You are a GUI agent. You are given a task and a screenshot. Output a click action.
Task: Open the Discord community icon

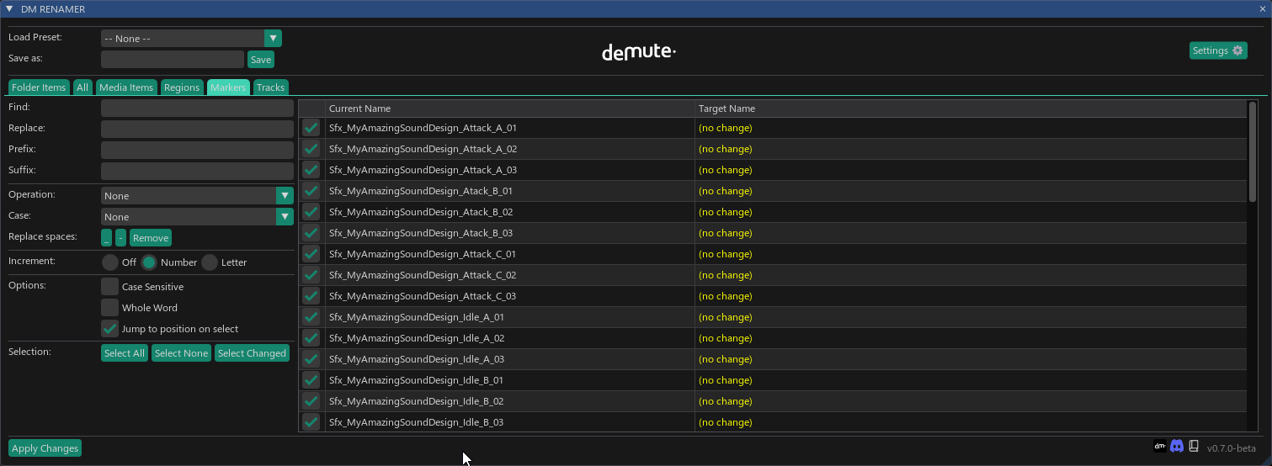[1177, 447]
